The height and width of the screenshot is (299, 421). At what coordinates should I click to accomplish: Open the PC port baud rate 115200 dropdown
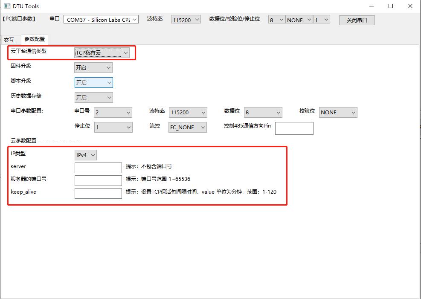point(186,20)
